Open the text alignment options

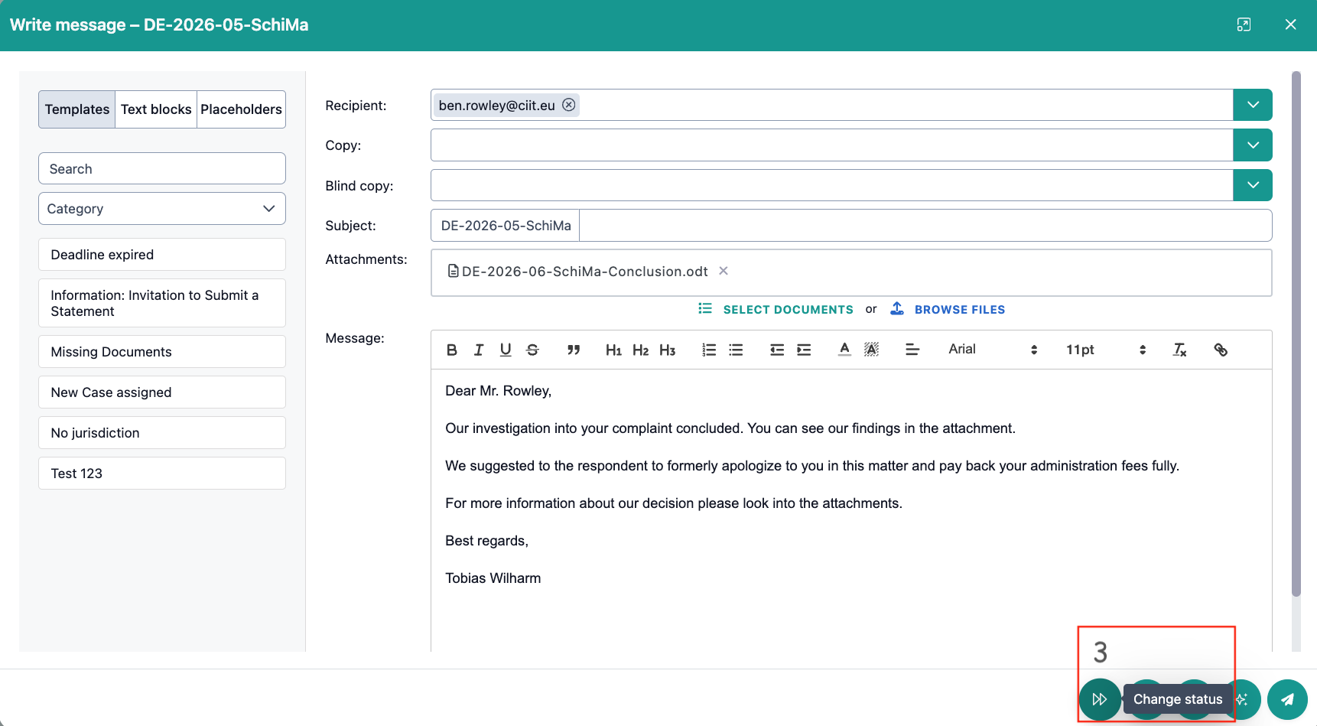[912, 350]
